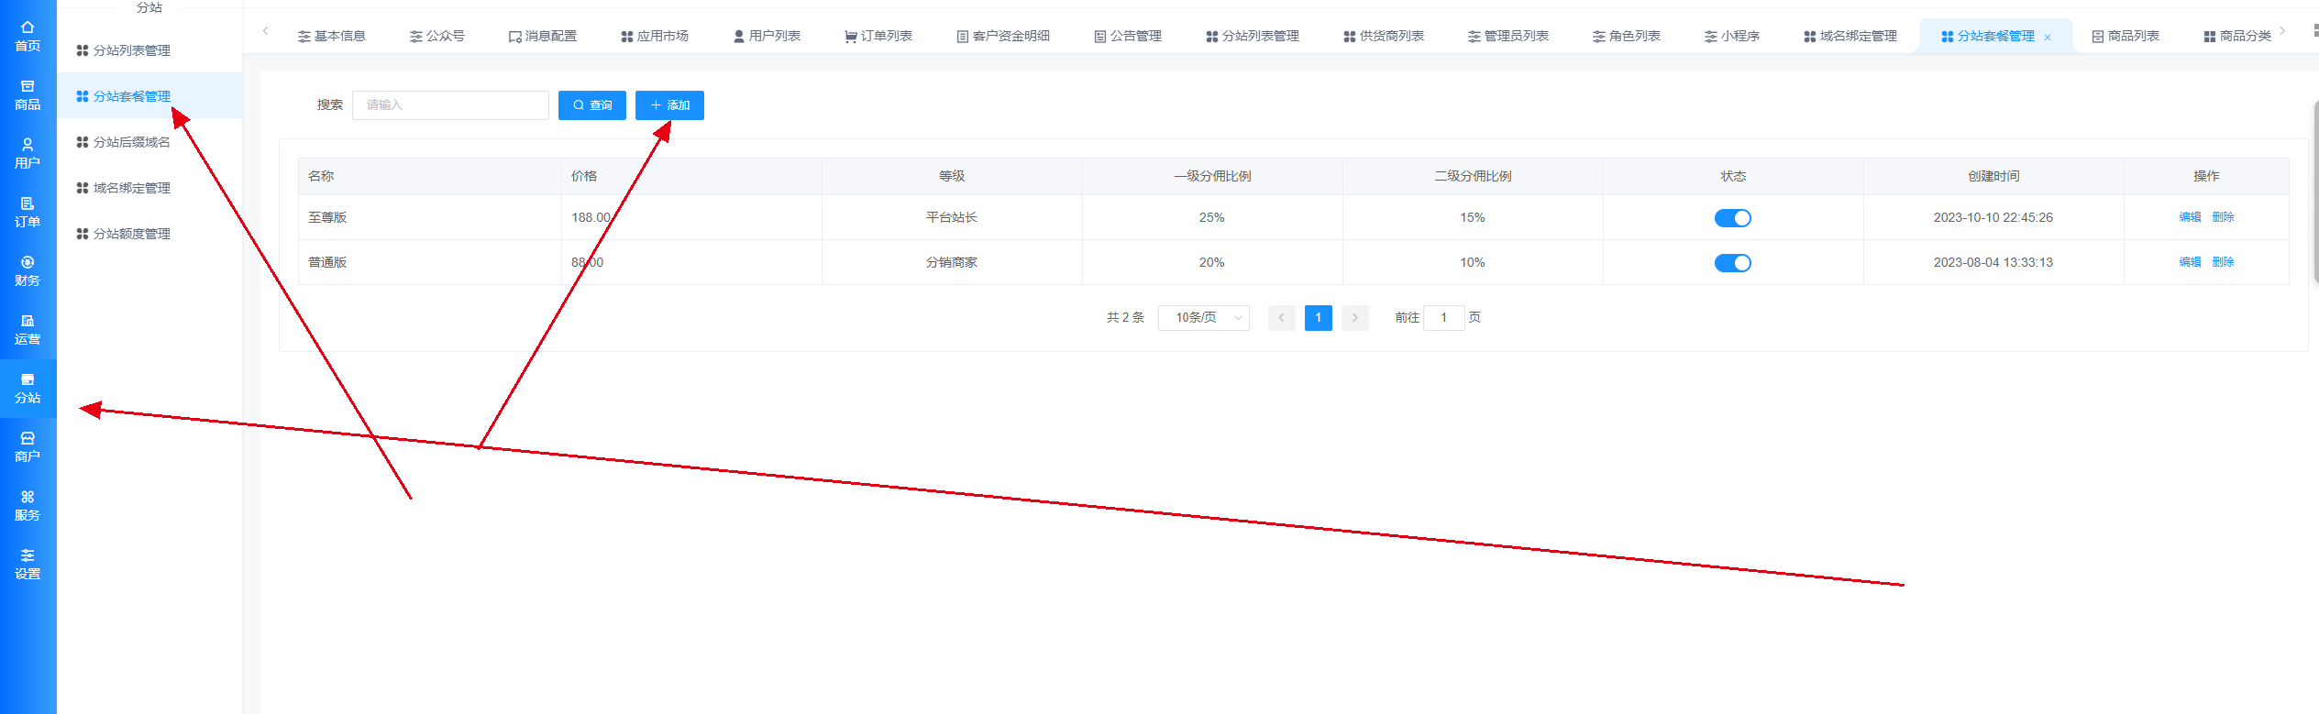Click the 分销商家 level cell
This screenshot has width=2319, height=714.
pos(952,262)
